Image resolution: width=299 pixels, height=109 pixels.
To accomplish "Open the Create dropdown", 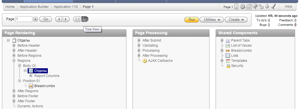I will pos(236,20).
